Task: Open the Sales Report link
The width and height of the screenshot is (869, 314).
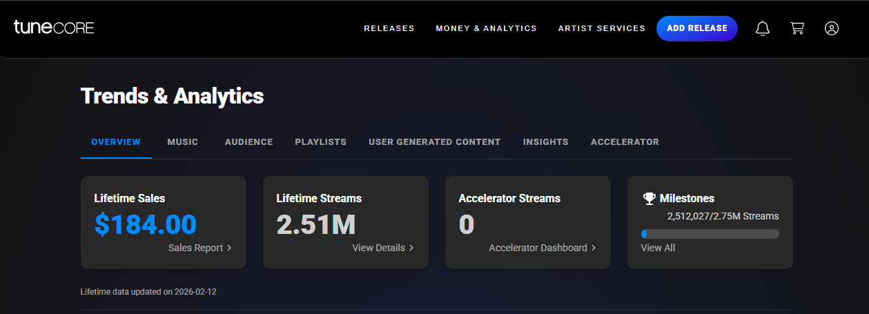Action: click(199, 248)
